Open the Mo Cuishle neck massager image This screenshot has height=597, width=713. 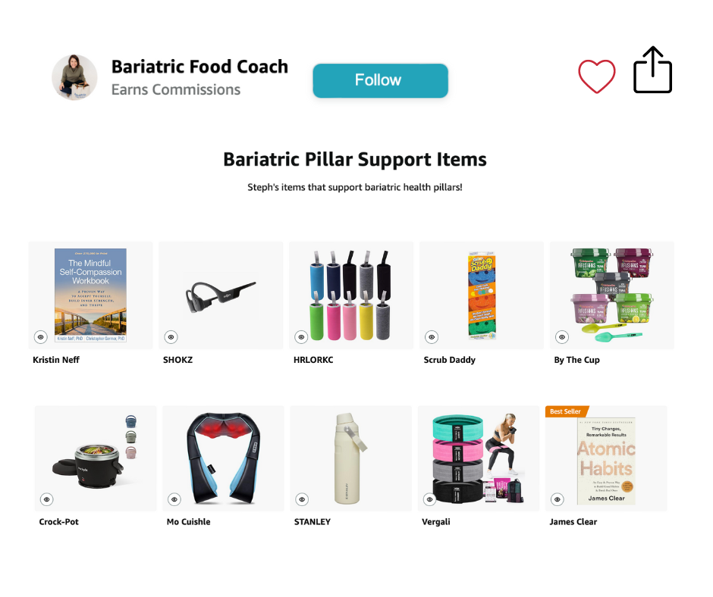pos(222,458)
